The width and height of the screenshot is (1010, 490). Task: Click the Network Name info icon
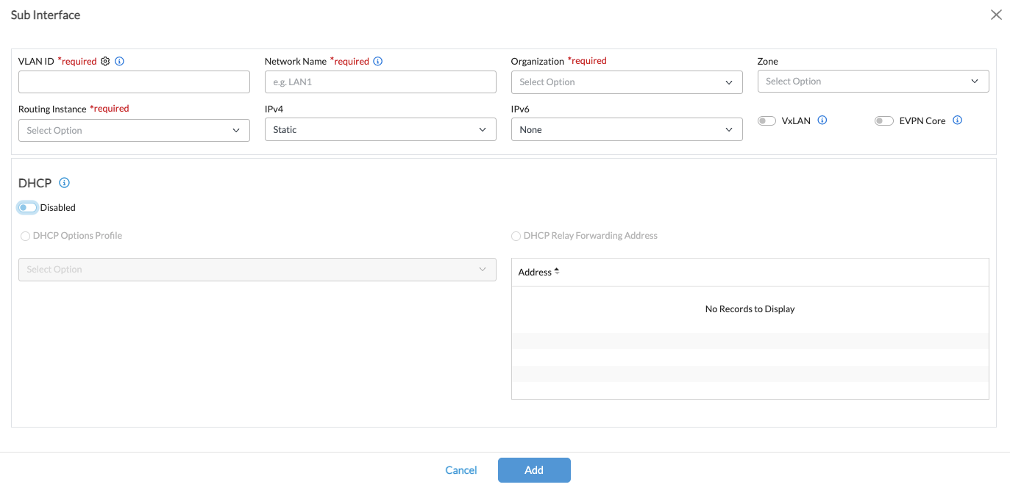pos(378,62)
